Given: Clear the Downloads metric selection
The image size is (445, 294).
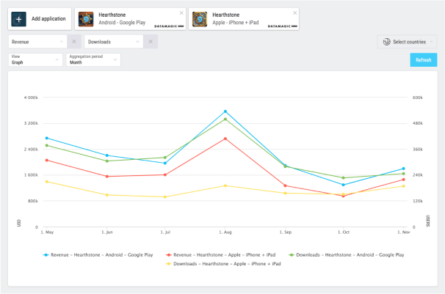Looking at the screenshot, I should pos(149,42).
